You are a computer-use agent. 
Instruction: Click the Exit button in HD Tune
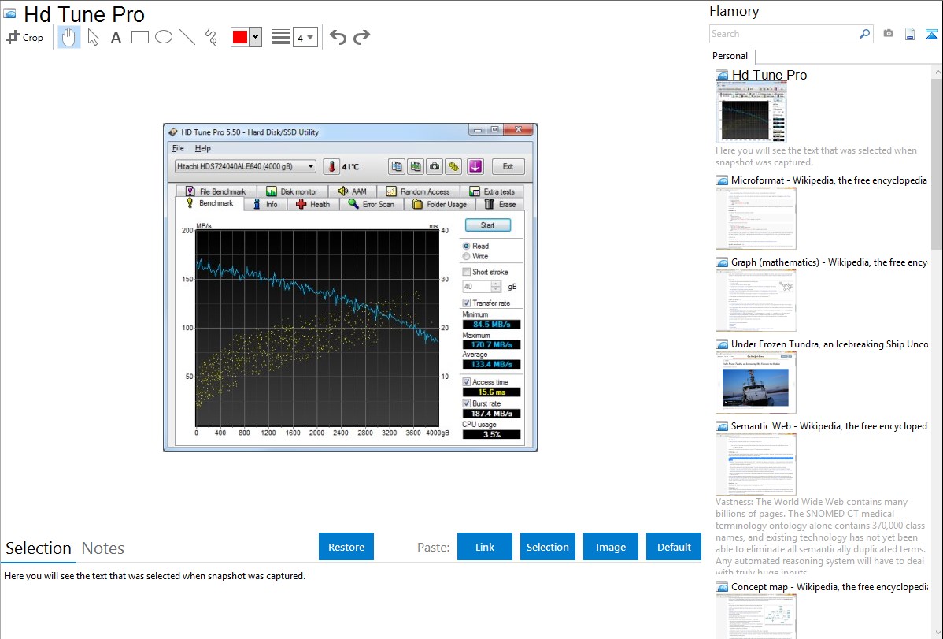click(508, 167)
